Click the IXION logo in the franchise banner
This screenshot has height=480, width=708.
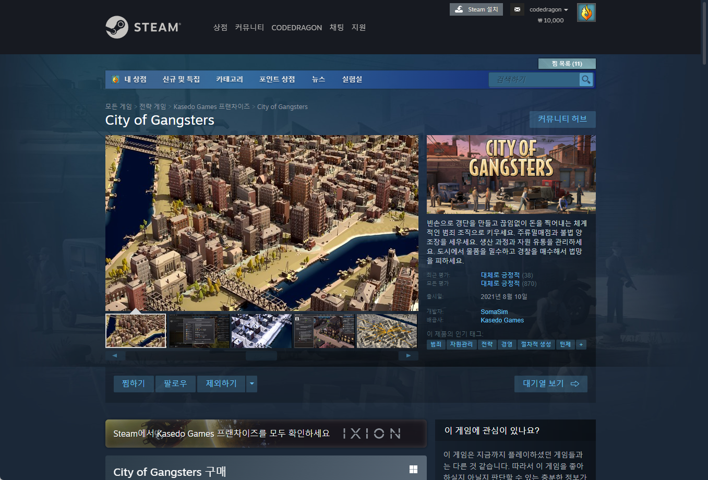[372, 434]
